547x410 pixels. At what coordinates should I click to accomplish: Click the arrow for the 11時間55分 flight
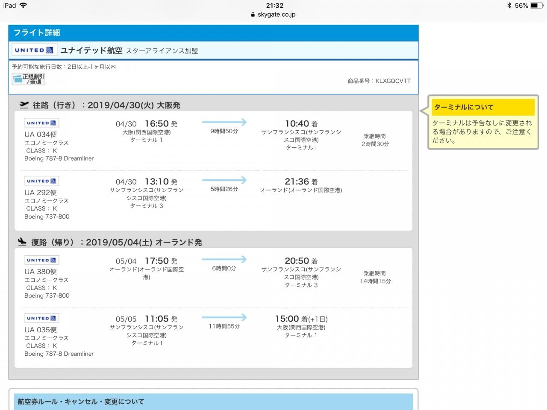224,317
